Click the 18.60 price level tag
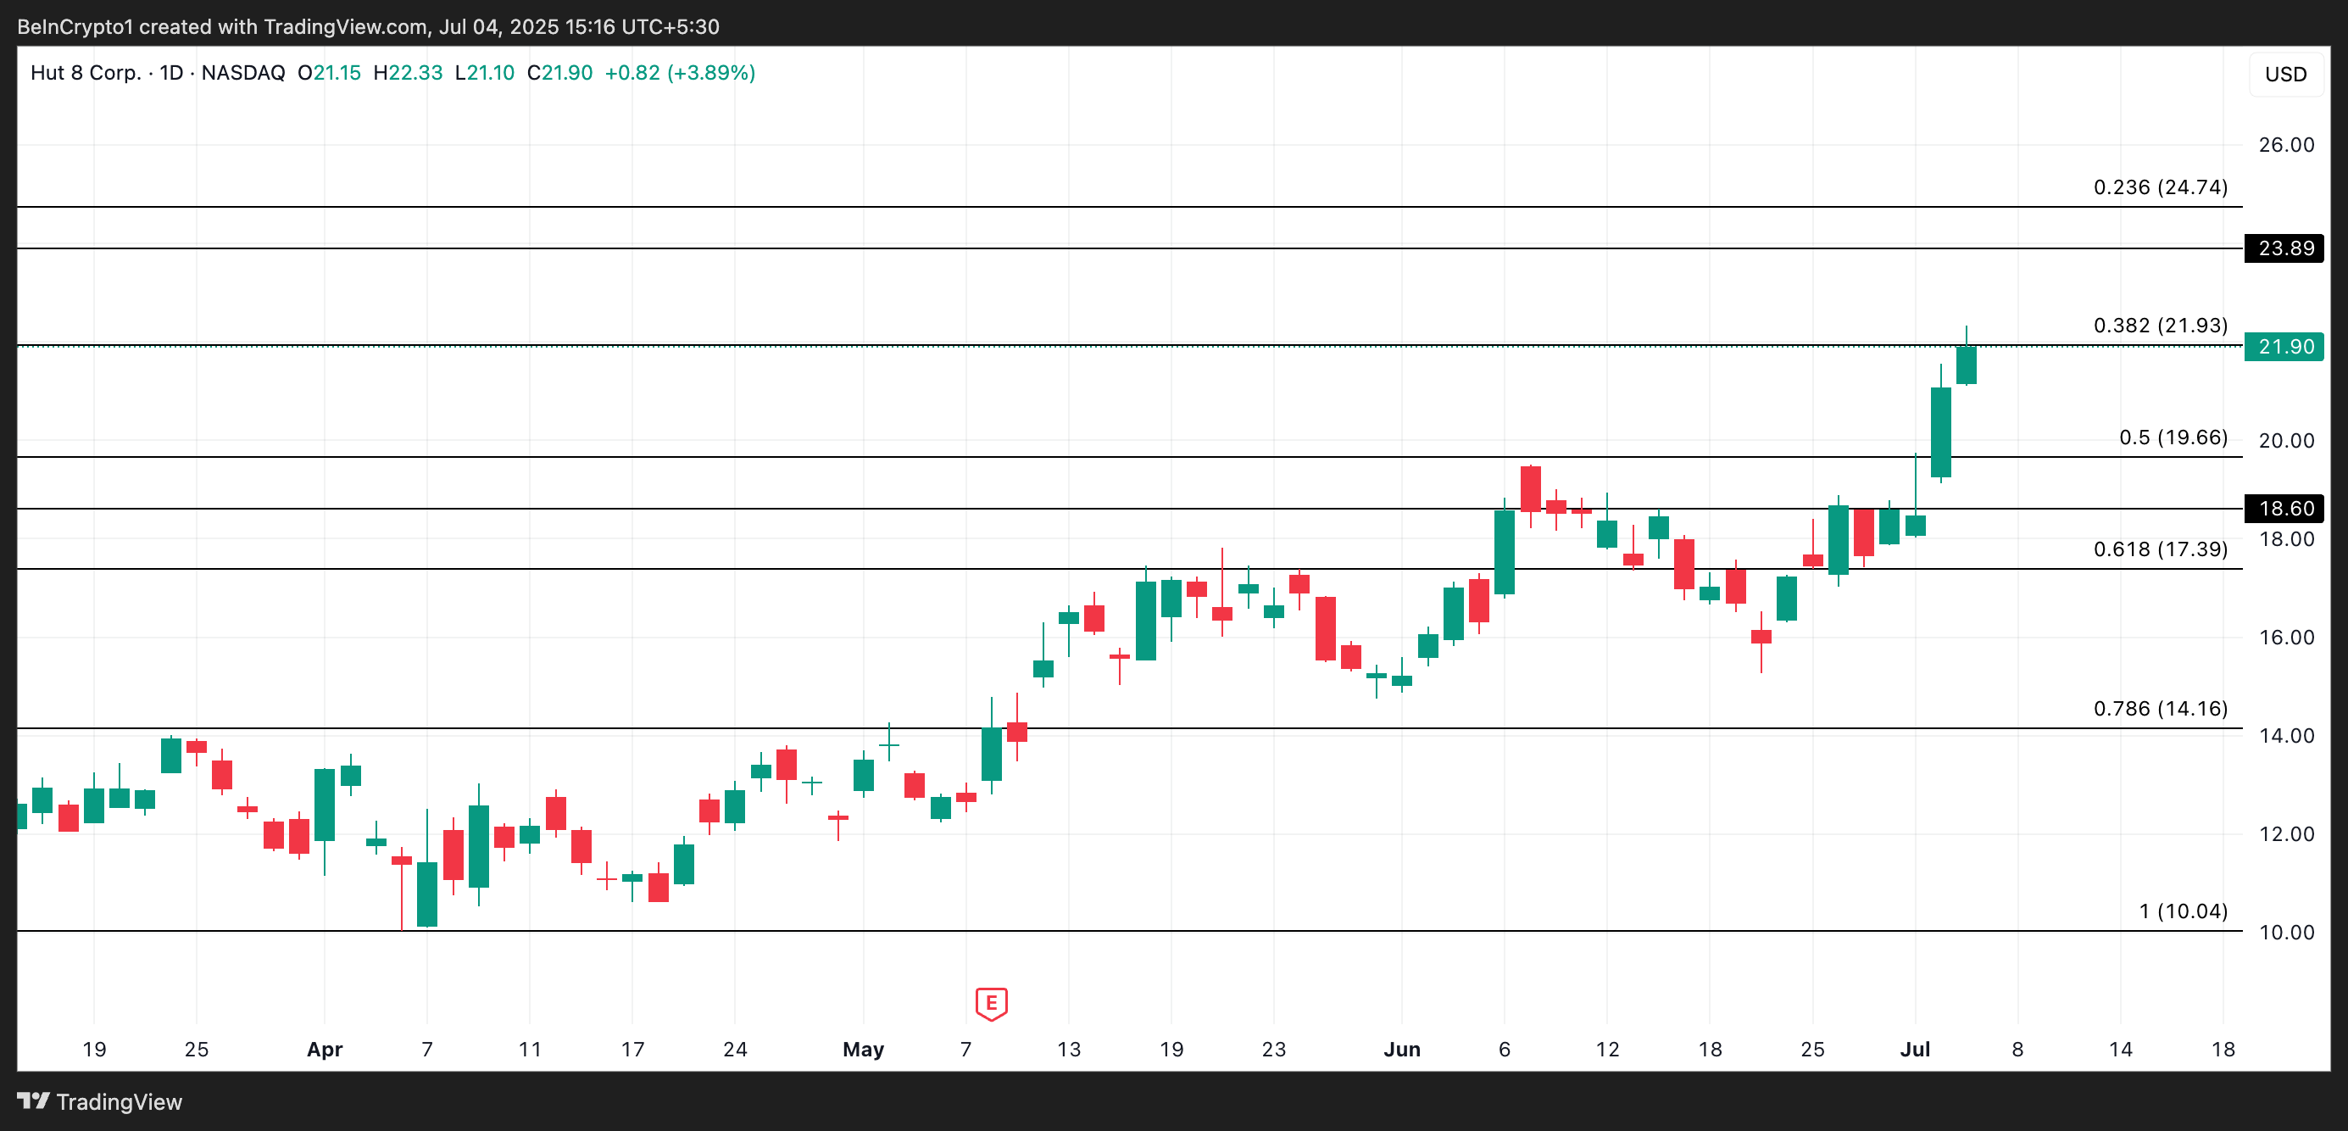The height and width of the screenshot is (1131, 2348). click(x=2285, y=509)
